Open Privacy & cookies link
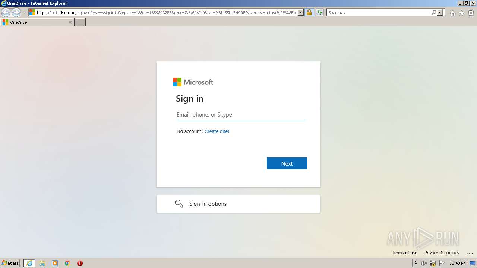Image resolution: width=477 pixels, height=268 pixels. click(x=442, y=253)
